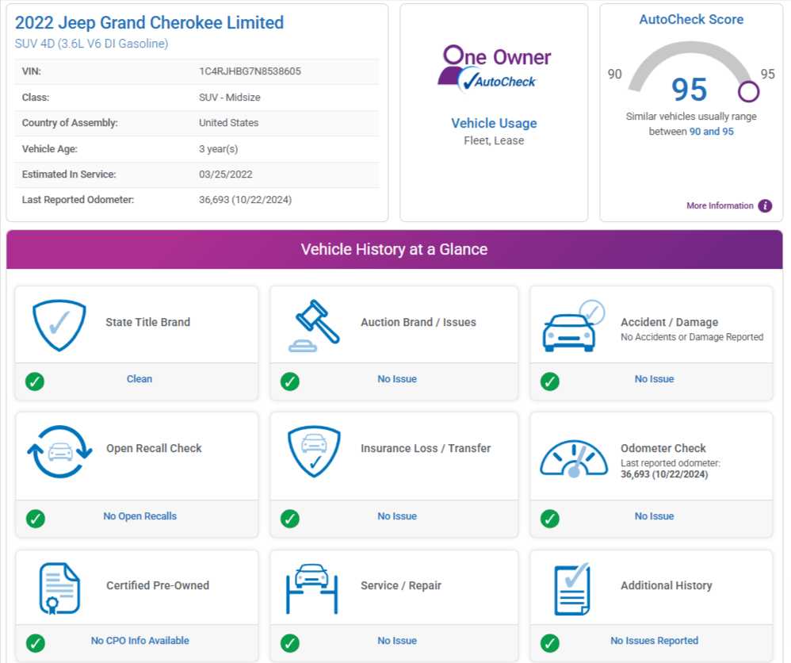This screenshot has width=791, height=663.
Task: Open the No Issues Reported link
Action: click(x=655, y=640)
